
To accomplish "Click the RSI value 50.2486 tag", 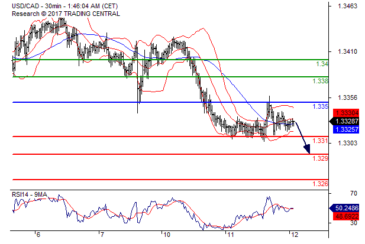I will click(344, 208).
